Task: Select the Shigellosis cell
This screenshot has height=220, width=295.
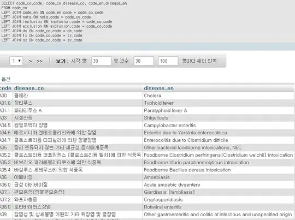Action: tap(219, 118)
